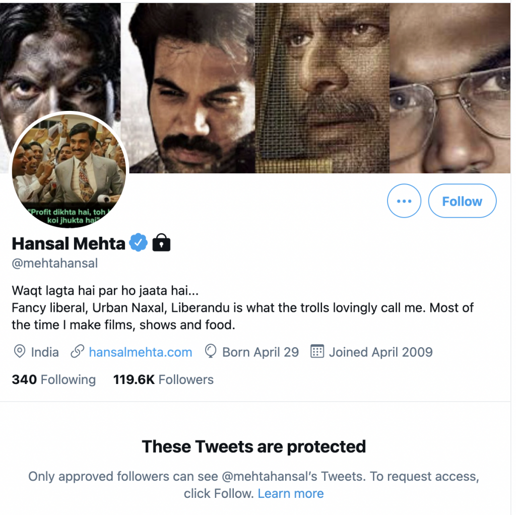Click the blue verified badge
The image size is (516, 515).
pyautogui.click(x=138, y=243)
